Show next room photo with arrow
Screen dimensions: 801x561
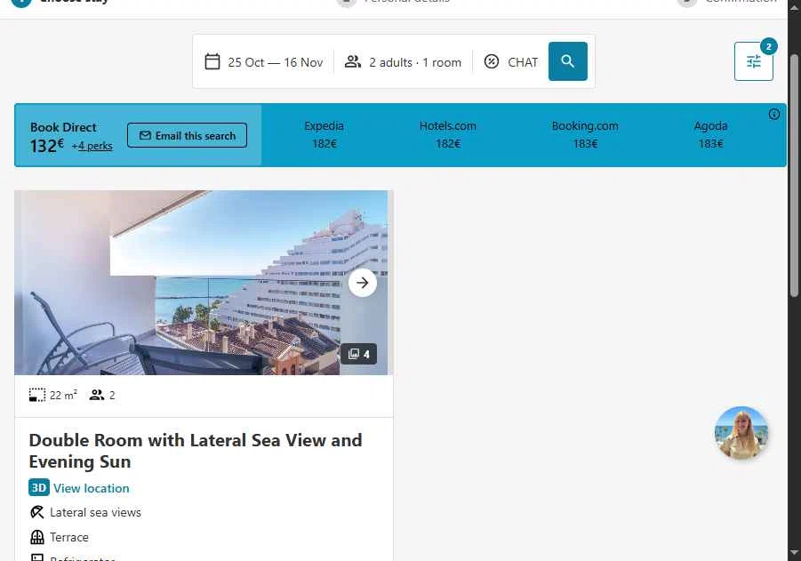[x=362, y=283]
